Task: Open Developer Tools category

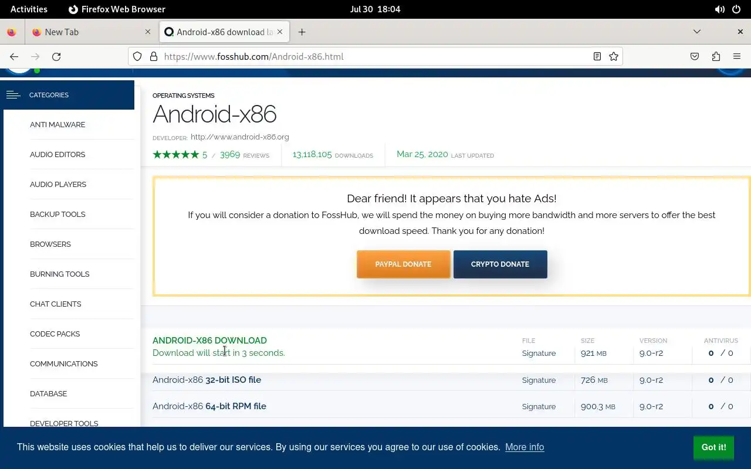Action: coord(64,423)
